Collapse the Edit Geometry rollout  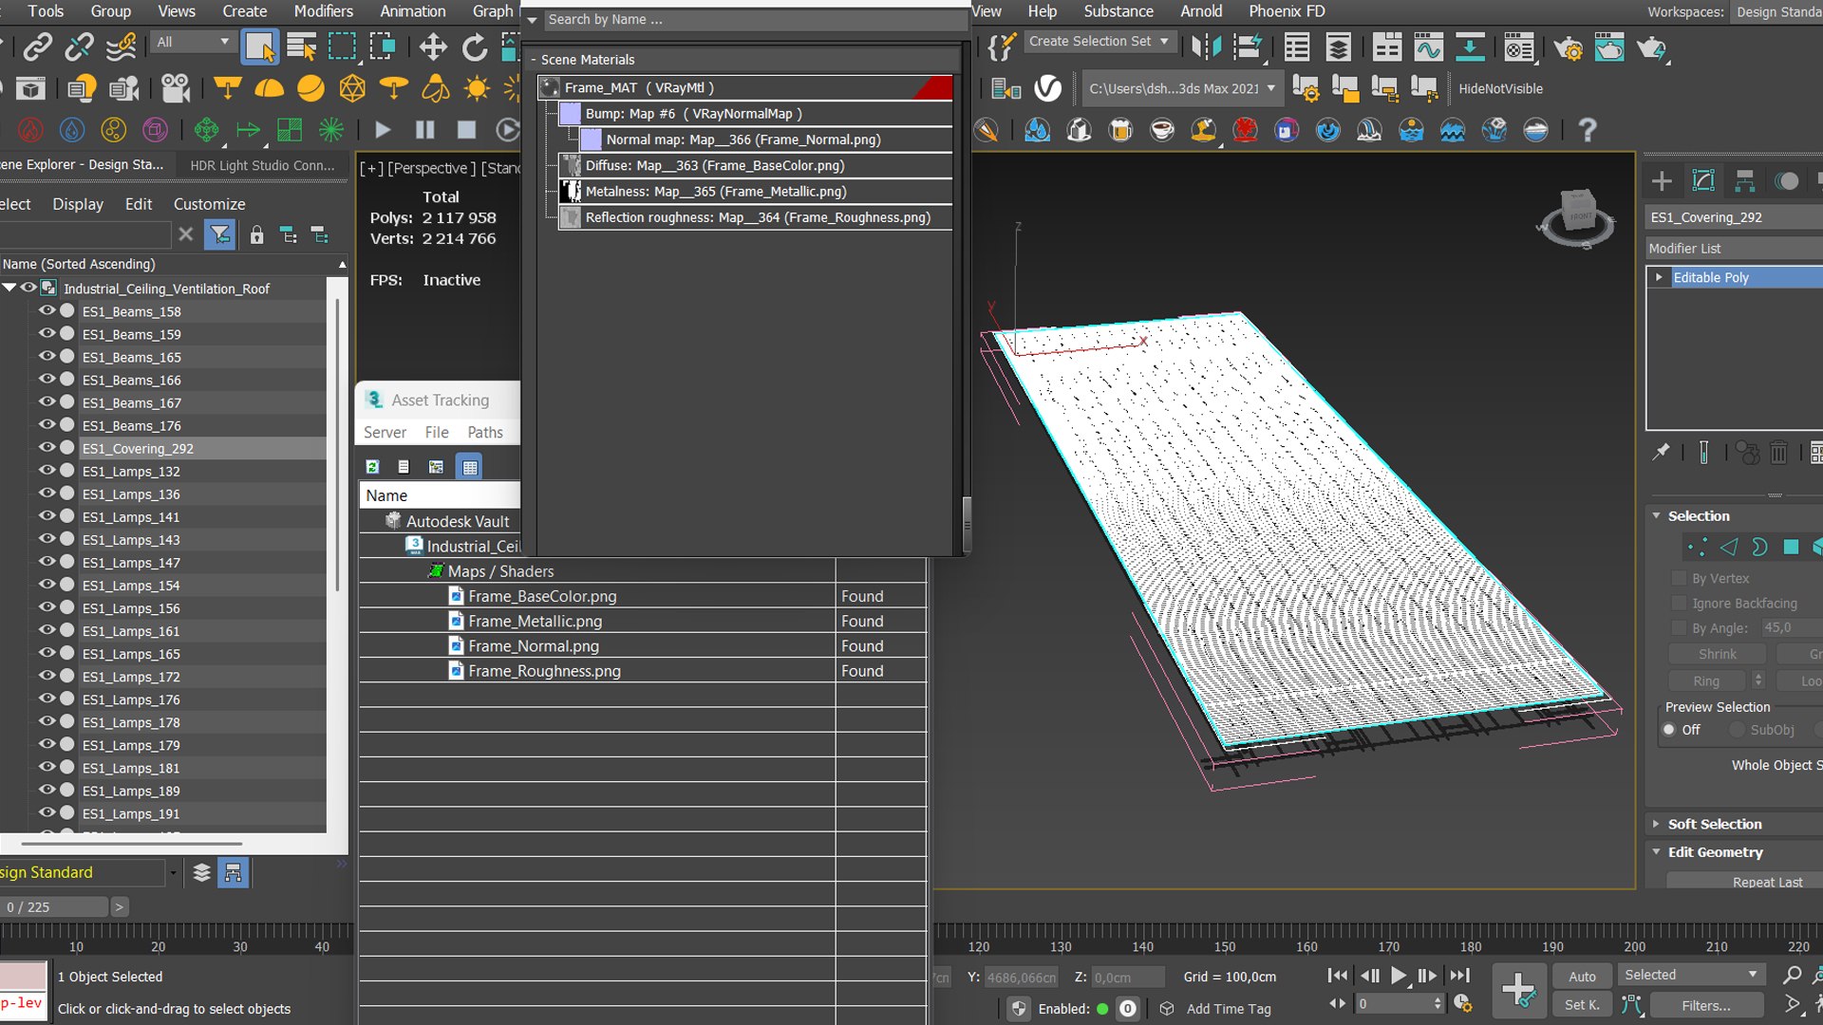1715,852
